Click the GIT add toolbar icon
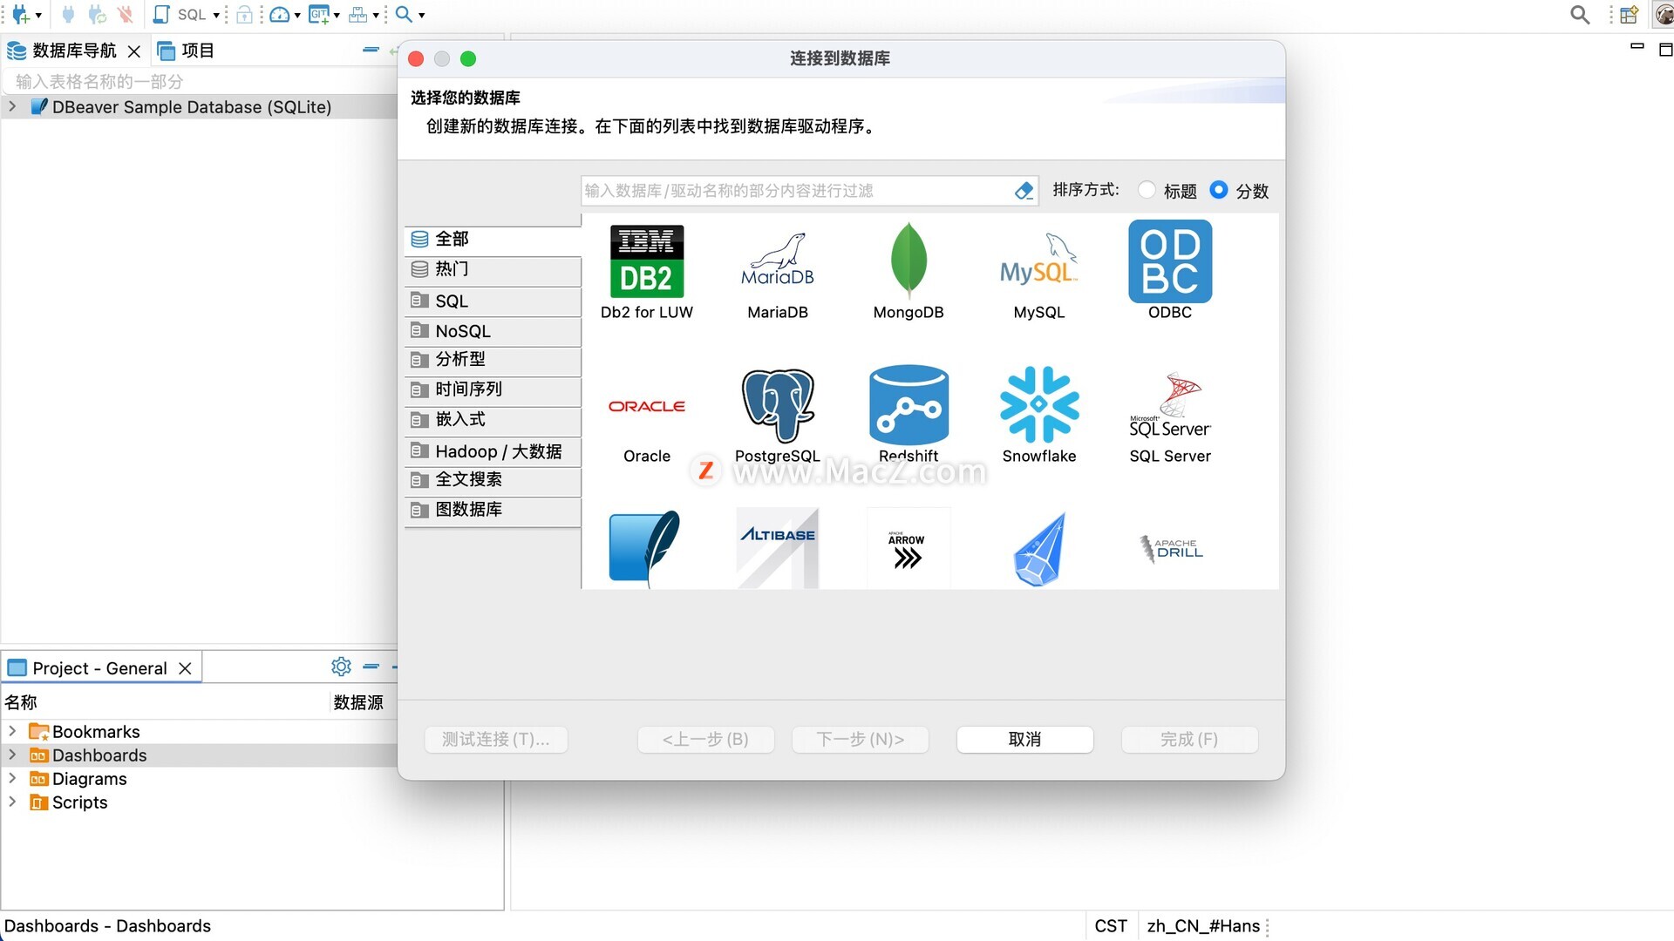 (x=319, y=15)
